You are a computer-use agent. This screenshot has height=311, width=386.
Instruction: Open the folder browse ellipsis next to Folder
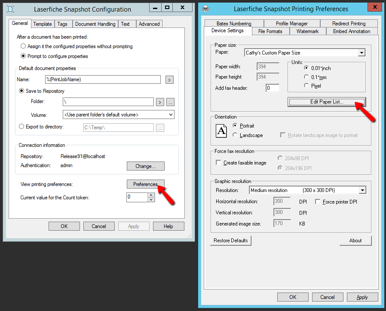coord(170,102)
